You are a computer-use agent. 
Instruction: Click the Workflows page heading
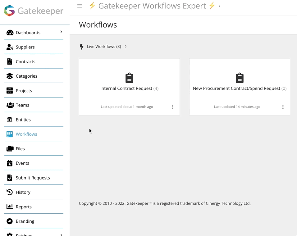[98, 25]
